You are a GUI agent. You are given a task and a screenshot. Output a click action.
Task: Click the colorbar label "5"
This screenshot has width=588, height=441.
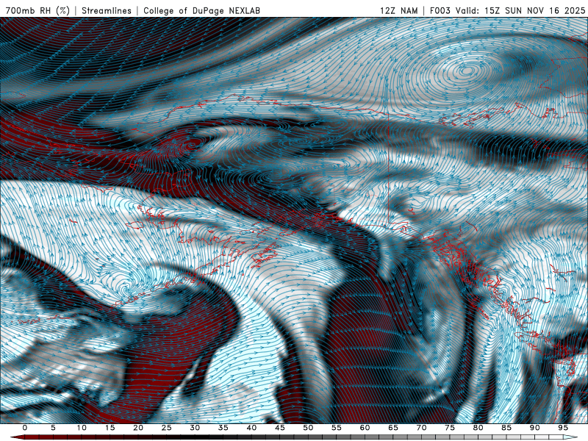pos(53,428)
